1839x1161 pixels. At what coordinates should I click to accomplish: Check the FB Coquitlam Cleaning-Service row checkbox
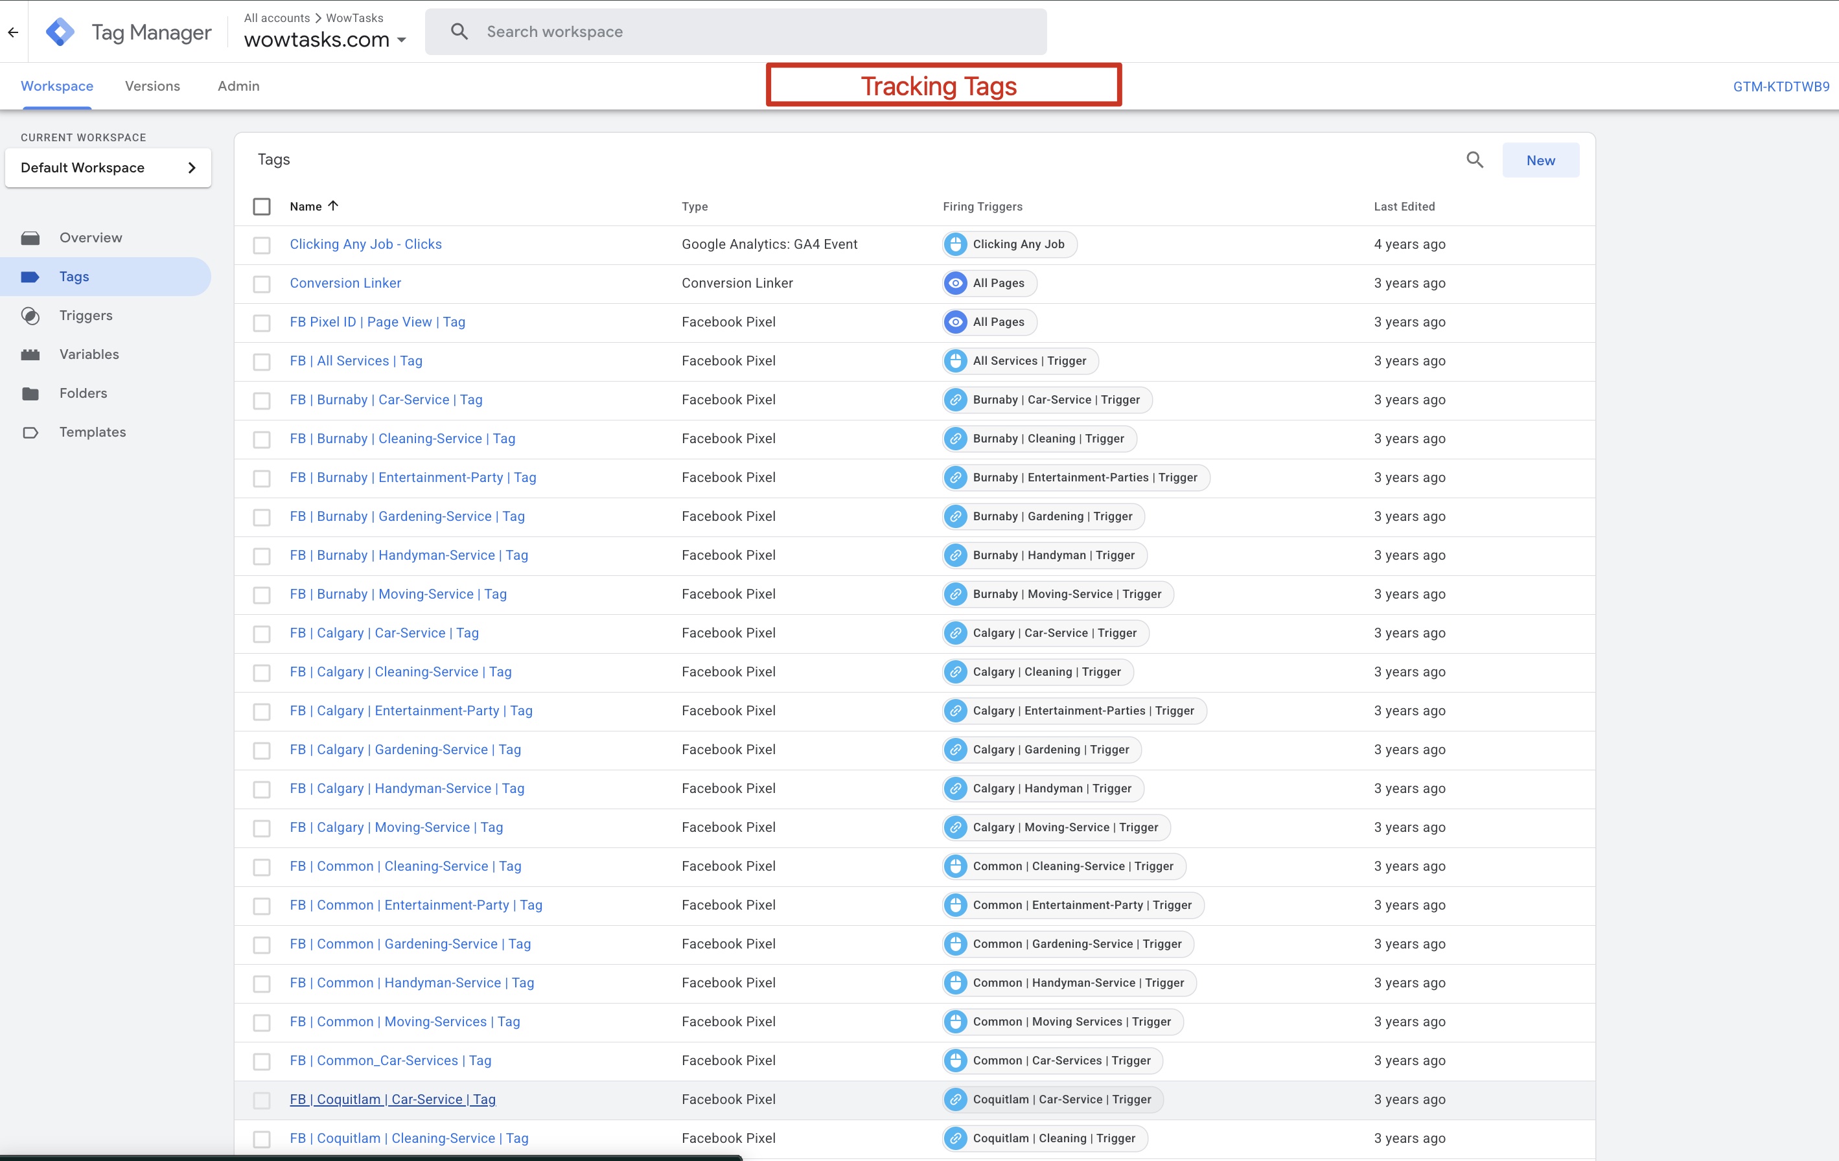click(262, 1139)
